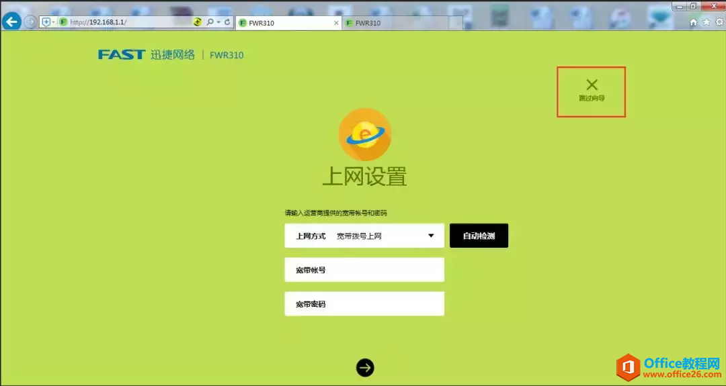Click the 宽带密码 broadband password field

(x=364, y=304)
